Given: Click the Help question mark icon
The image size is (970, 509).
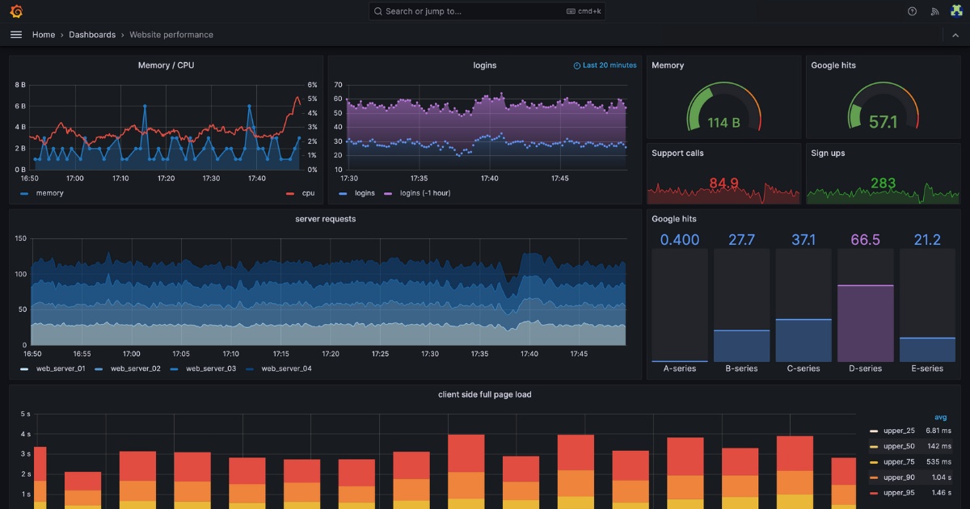Looking at the screenshot, I should point(913,11).
